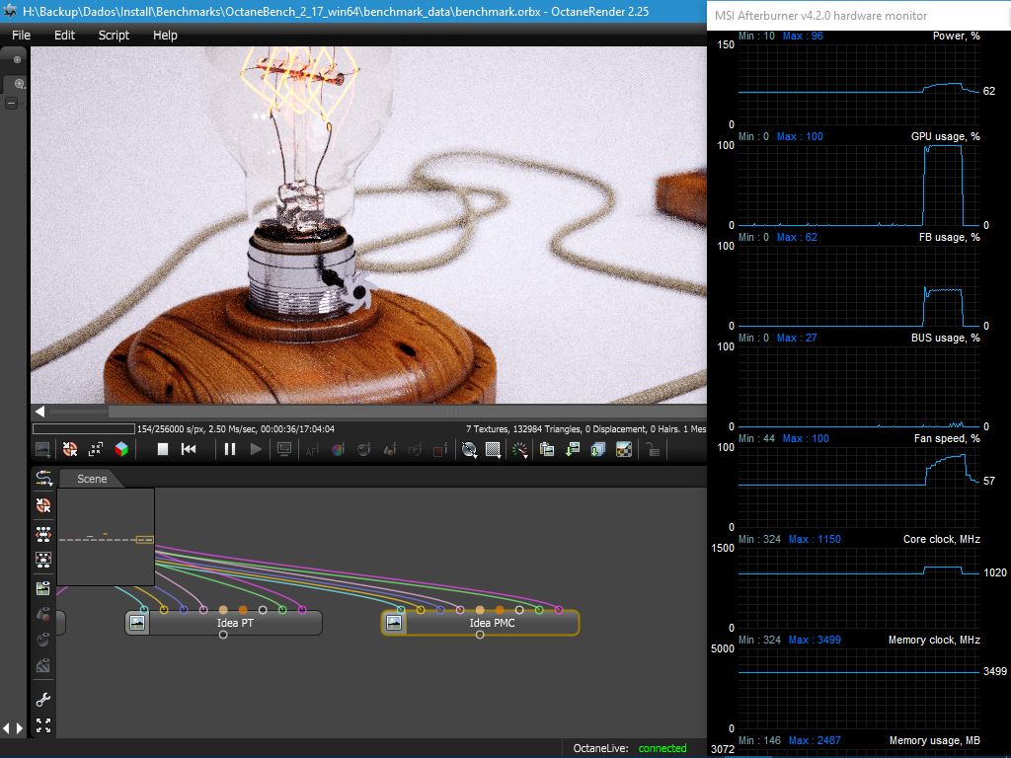Click the greyed-out play render button
1011x758 pixels.
click(x=256, y=449)
